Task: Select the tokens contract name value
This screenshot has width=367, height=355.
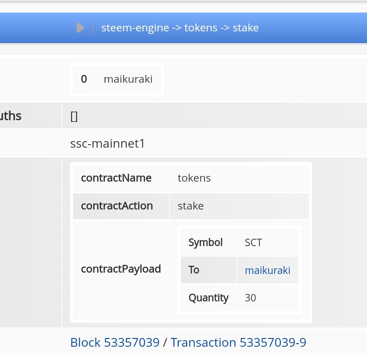Action: point(194,178)
